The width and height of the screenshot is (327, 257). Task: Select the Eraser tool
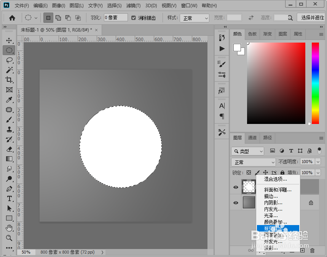pyautogui.click(x=9, y=149)
